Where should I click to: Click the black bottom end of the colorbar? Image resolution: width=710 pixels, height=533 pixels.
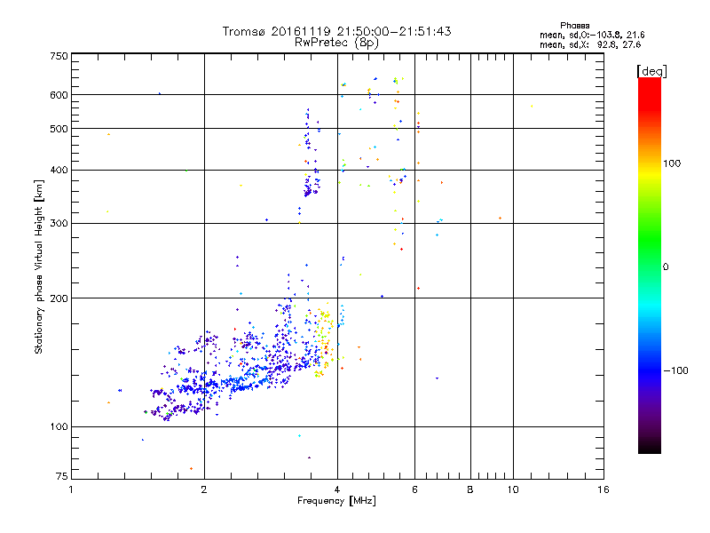(650, 449)
